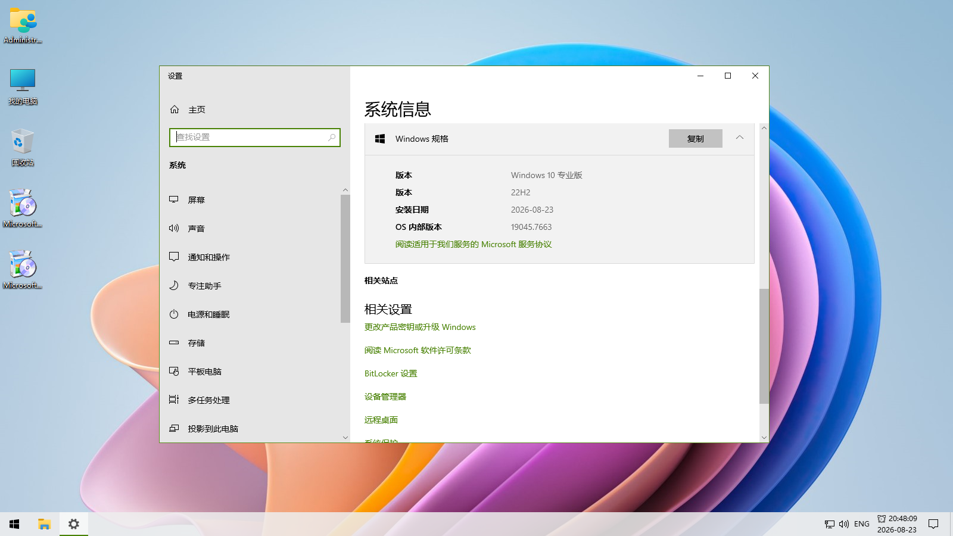The height and width of the screenshot is (536, 953).
Task: Open 阅读 Microsoft 软件许可条款 link
Action: click(418, 350)
